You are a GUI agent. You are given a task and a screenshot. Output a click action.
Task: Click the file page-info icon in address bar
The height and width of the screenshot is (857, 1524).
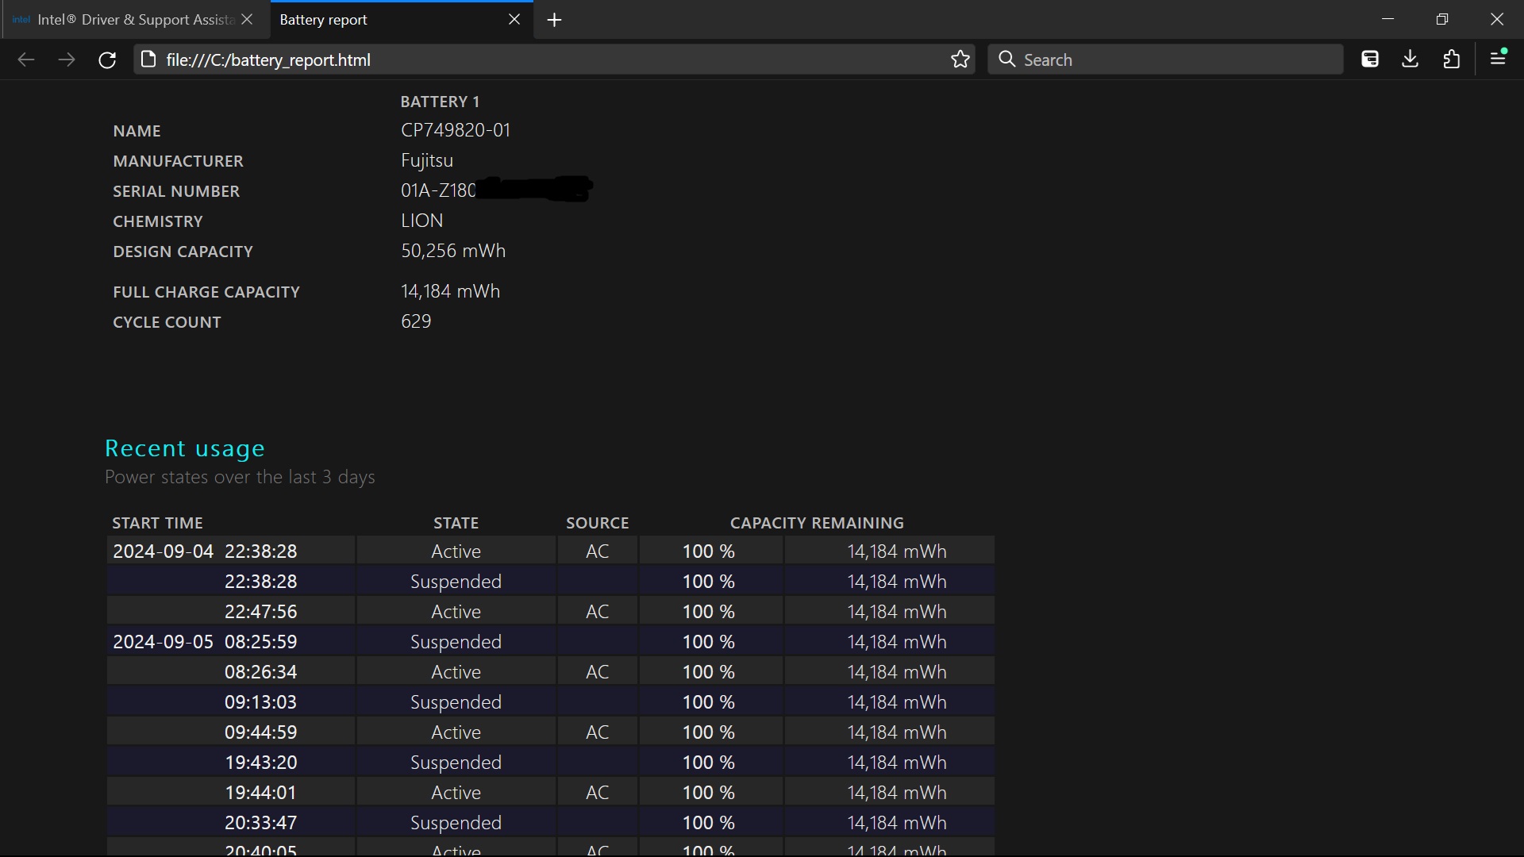148,60
